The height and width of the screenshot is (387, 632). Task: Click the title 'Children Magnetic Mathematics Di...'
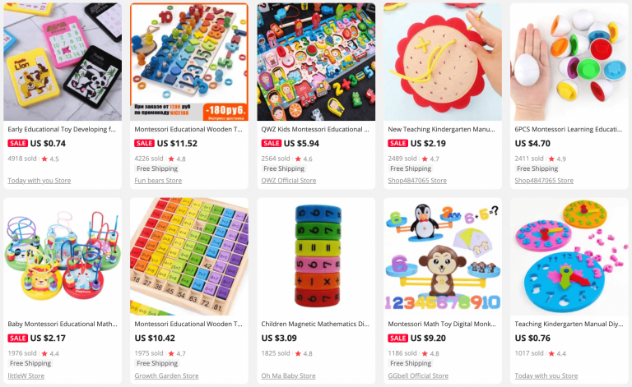315,324
